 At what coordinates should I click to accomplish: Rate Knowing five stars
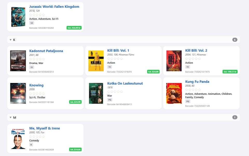click(x=43, y=93)
